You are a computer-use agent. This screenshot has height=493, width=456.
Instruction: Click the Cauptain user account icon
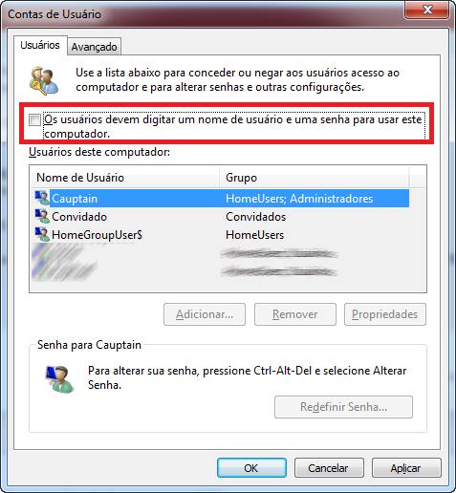42,198
